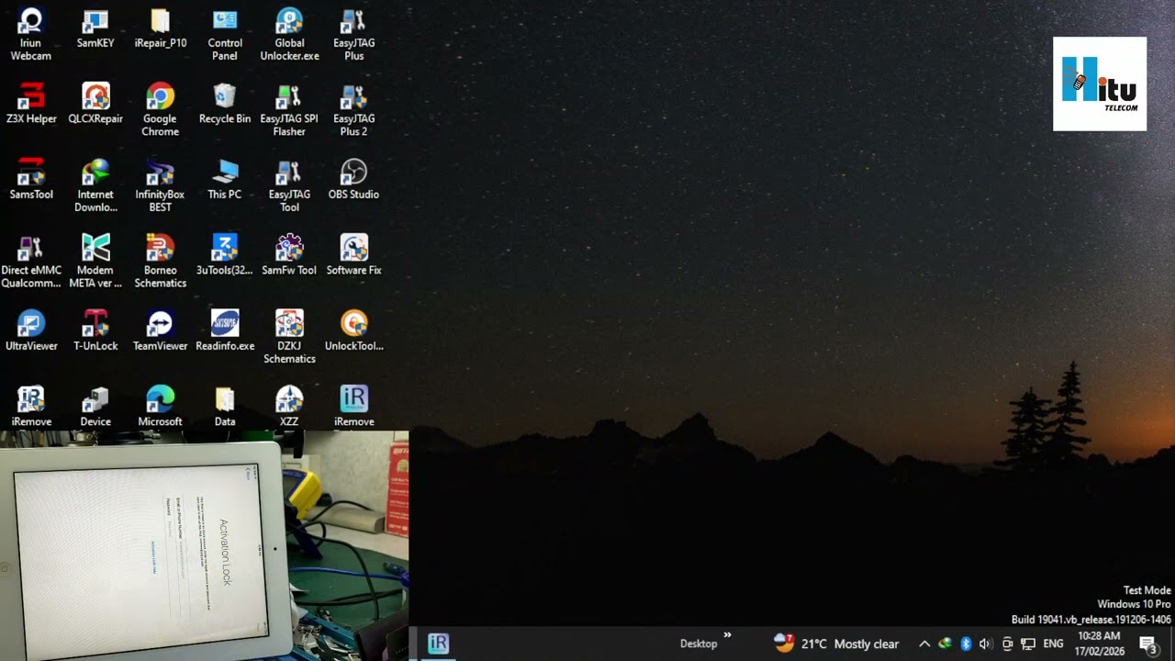The width and height of the screenshot is (1175, 661).
Task: Select the TeamViewer desktop icon
Action: pyautogui.click(x=160, y=330)
